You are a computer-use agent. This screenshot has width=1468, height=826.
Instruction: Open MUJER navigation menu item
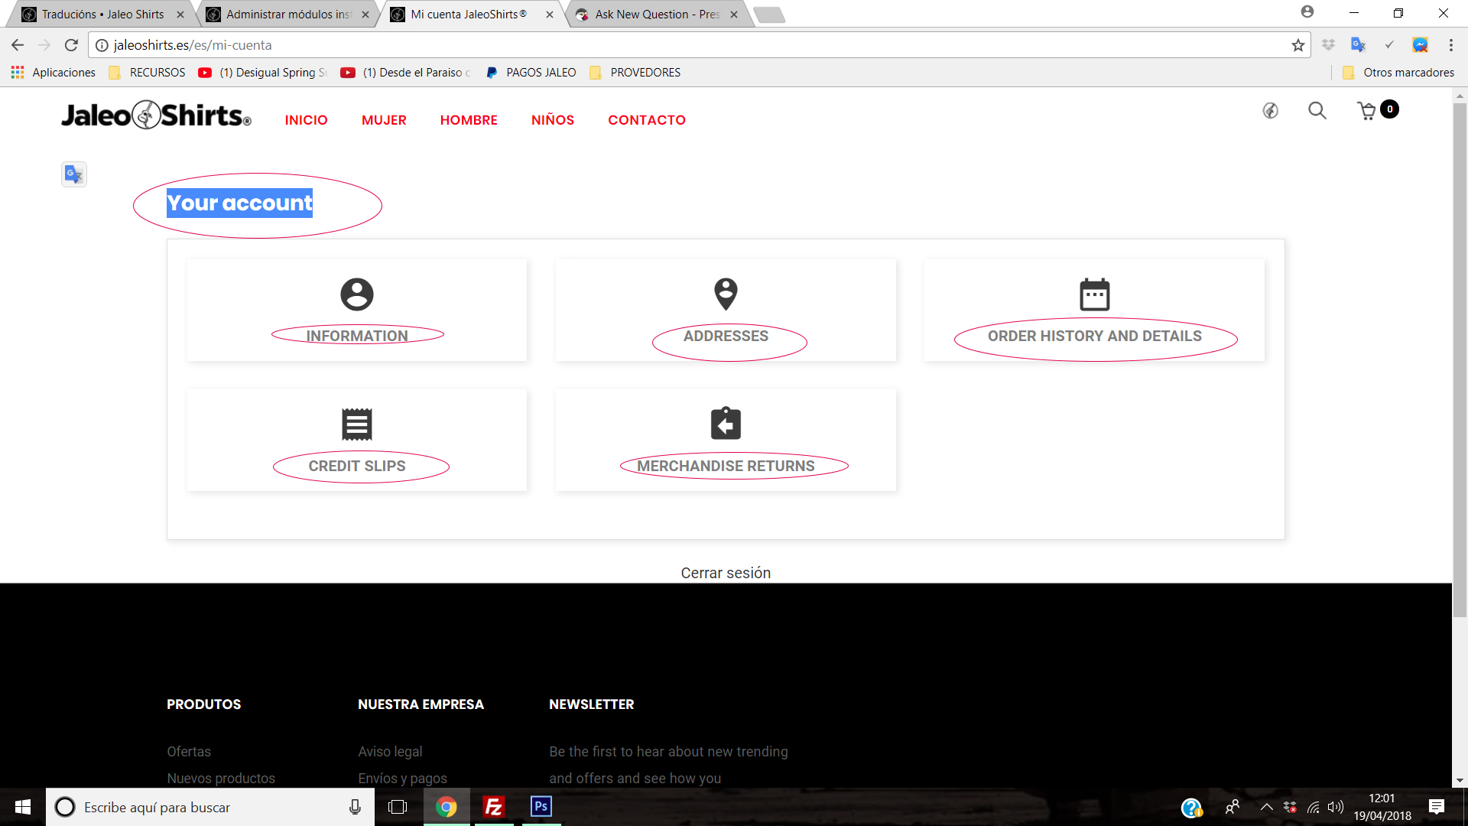pos(384,120)
